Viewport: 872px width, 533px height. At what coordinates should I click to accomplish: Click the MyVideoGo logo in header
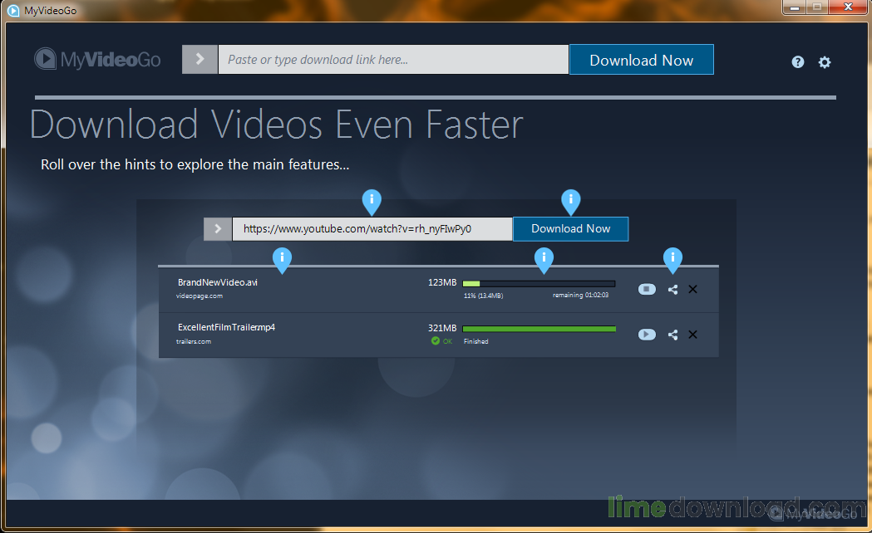97,59
